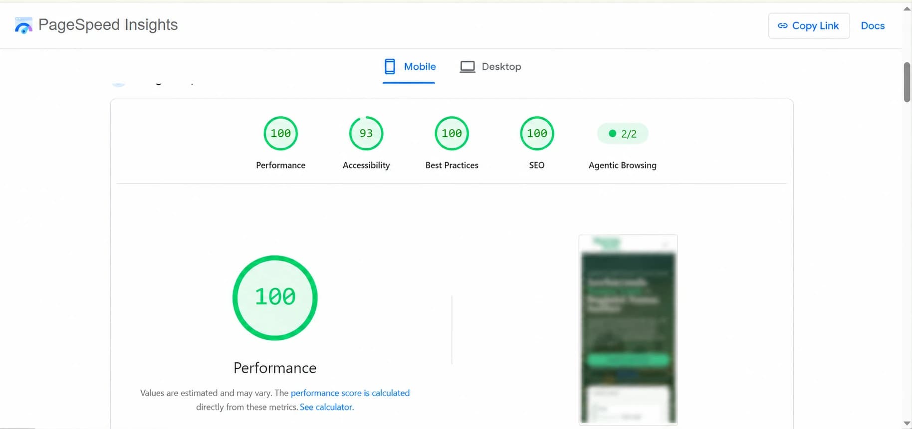Open the PageSpeed Insights home title
The height and width of the screenshot is (429, 912).
pos(108,24)
